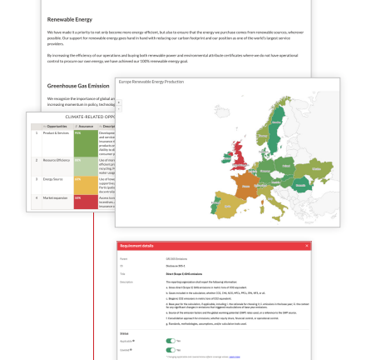376x360 pixels.
Task: Click the Climate-Related Opportunities table title
Action: pos(90,117)
